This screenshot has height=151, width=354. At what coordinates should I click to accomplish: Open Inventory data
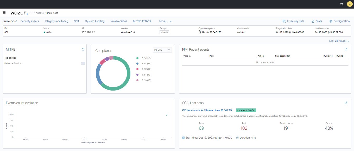(x=293, y=21)
